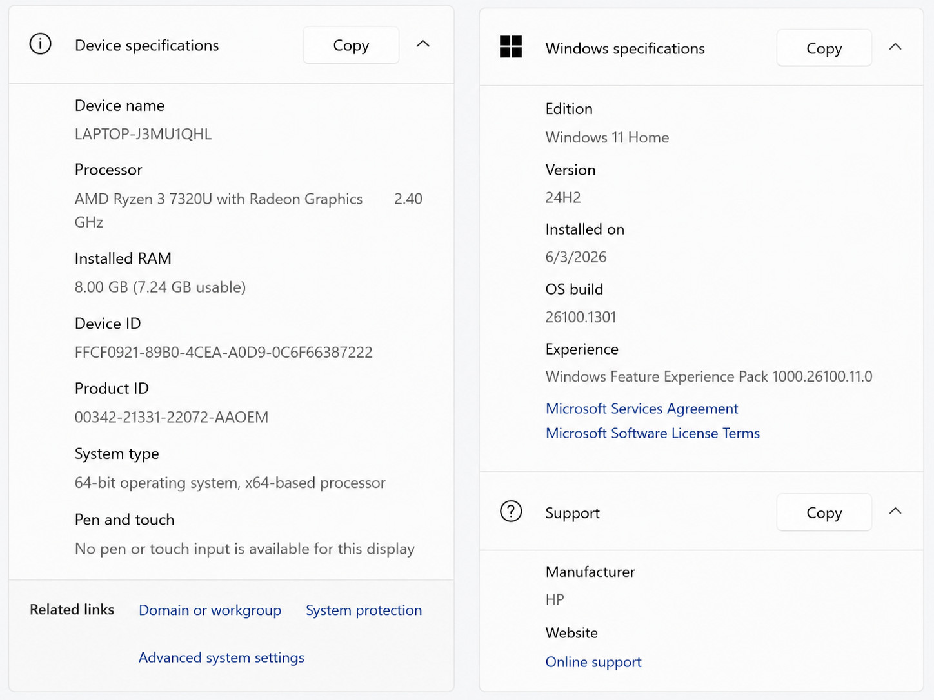Select the 8.00 GB installed RAM value

pos(160,287)
